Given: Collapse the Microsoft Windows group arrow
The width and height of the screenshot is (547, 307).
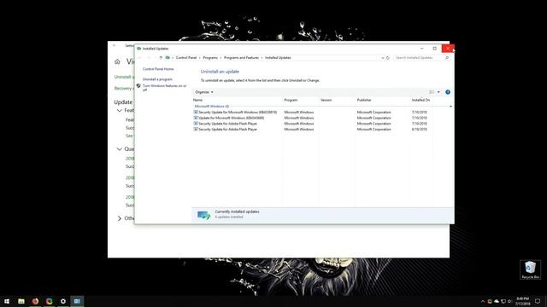Looking at the screenshot, I should tap(450, 106).
